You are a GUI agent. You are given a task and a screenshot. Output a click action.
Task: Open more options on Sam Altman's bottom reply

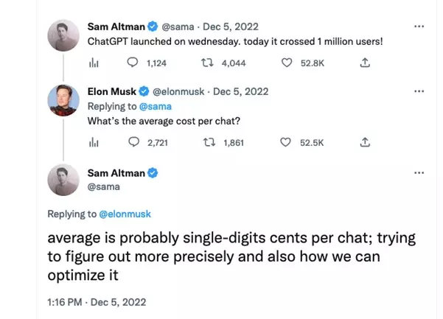pos(419,172)
